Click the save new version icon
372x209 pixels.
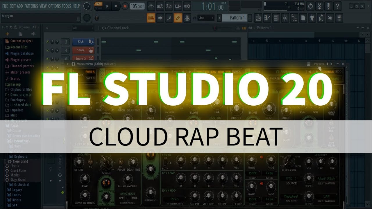tap(339, 18)
